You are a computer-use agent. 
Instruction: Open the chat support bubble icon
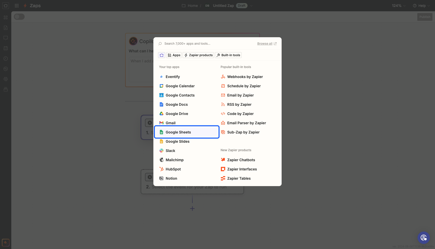423,238
